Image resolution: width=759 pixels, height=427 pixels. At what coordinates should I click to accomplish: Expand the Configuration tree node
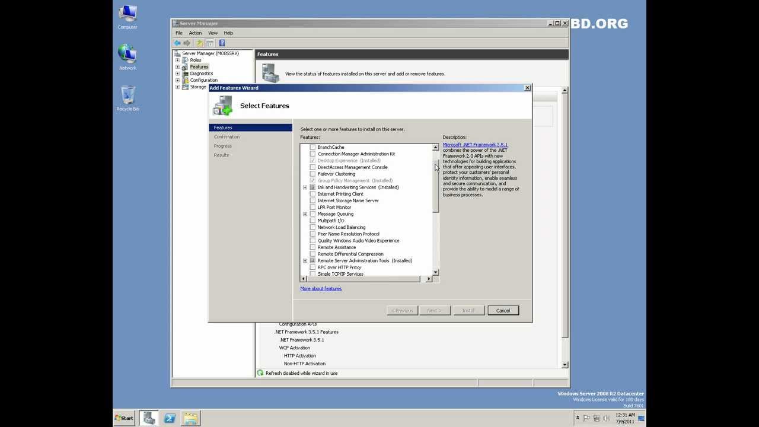pyautogui.click(x=177, y=80)
